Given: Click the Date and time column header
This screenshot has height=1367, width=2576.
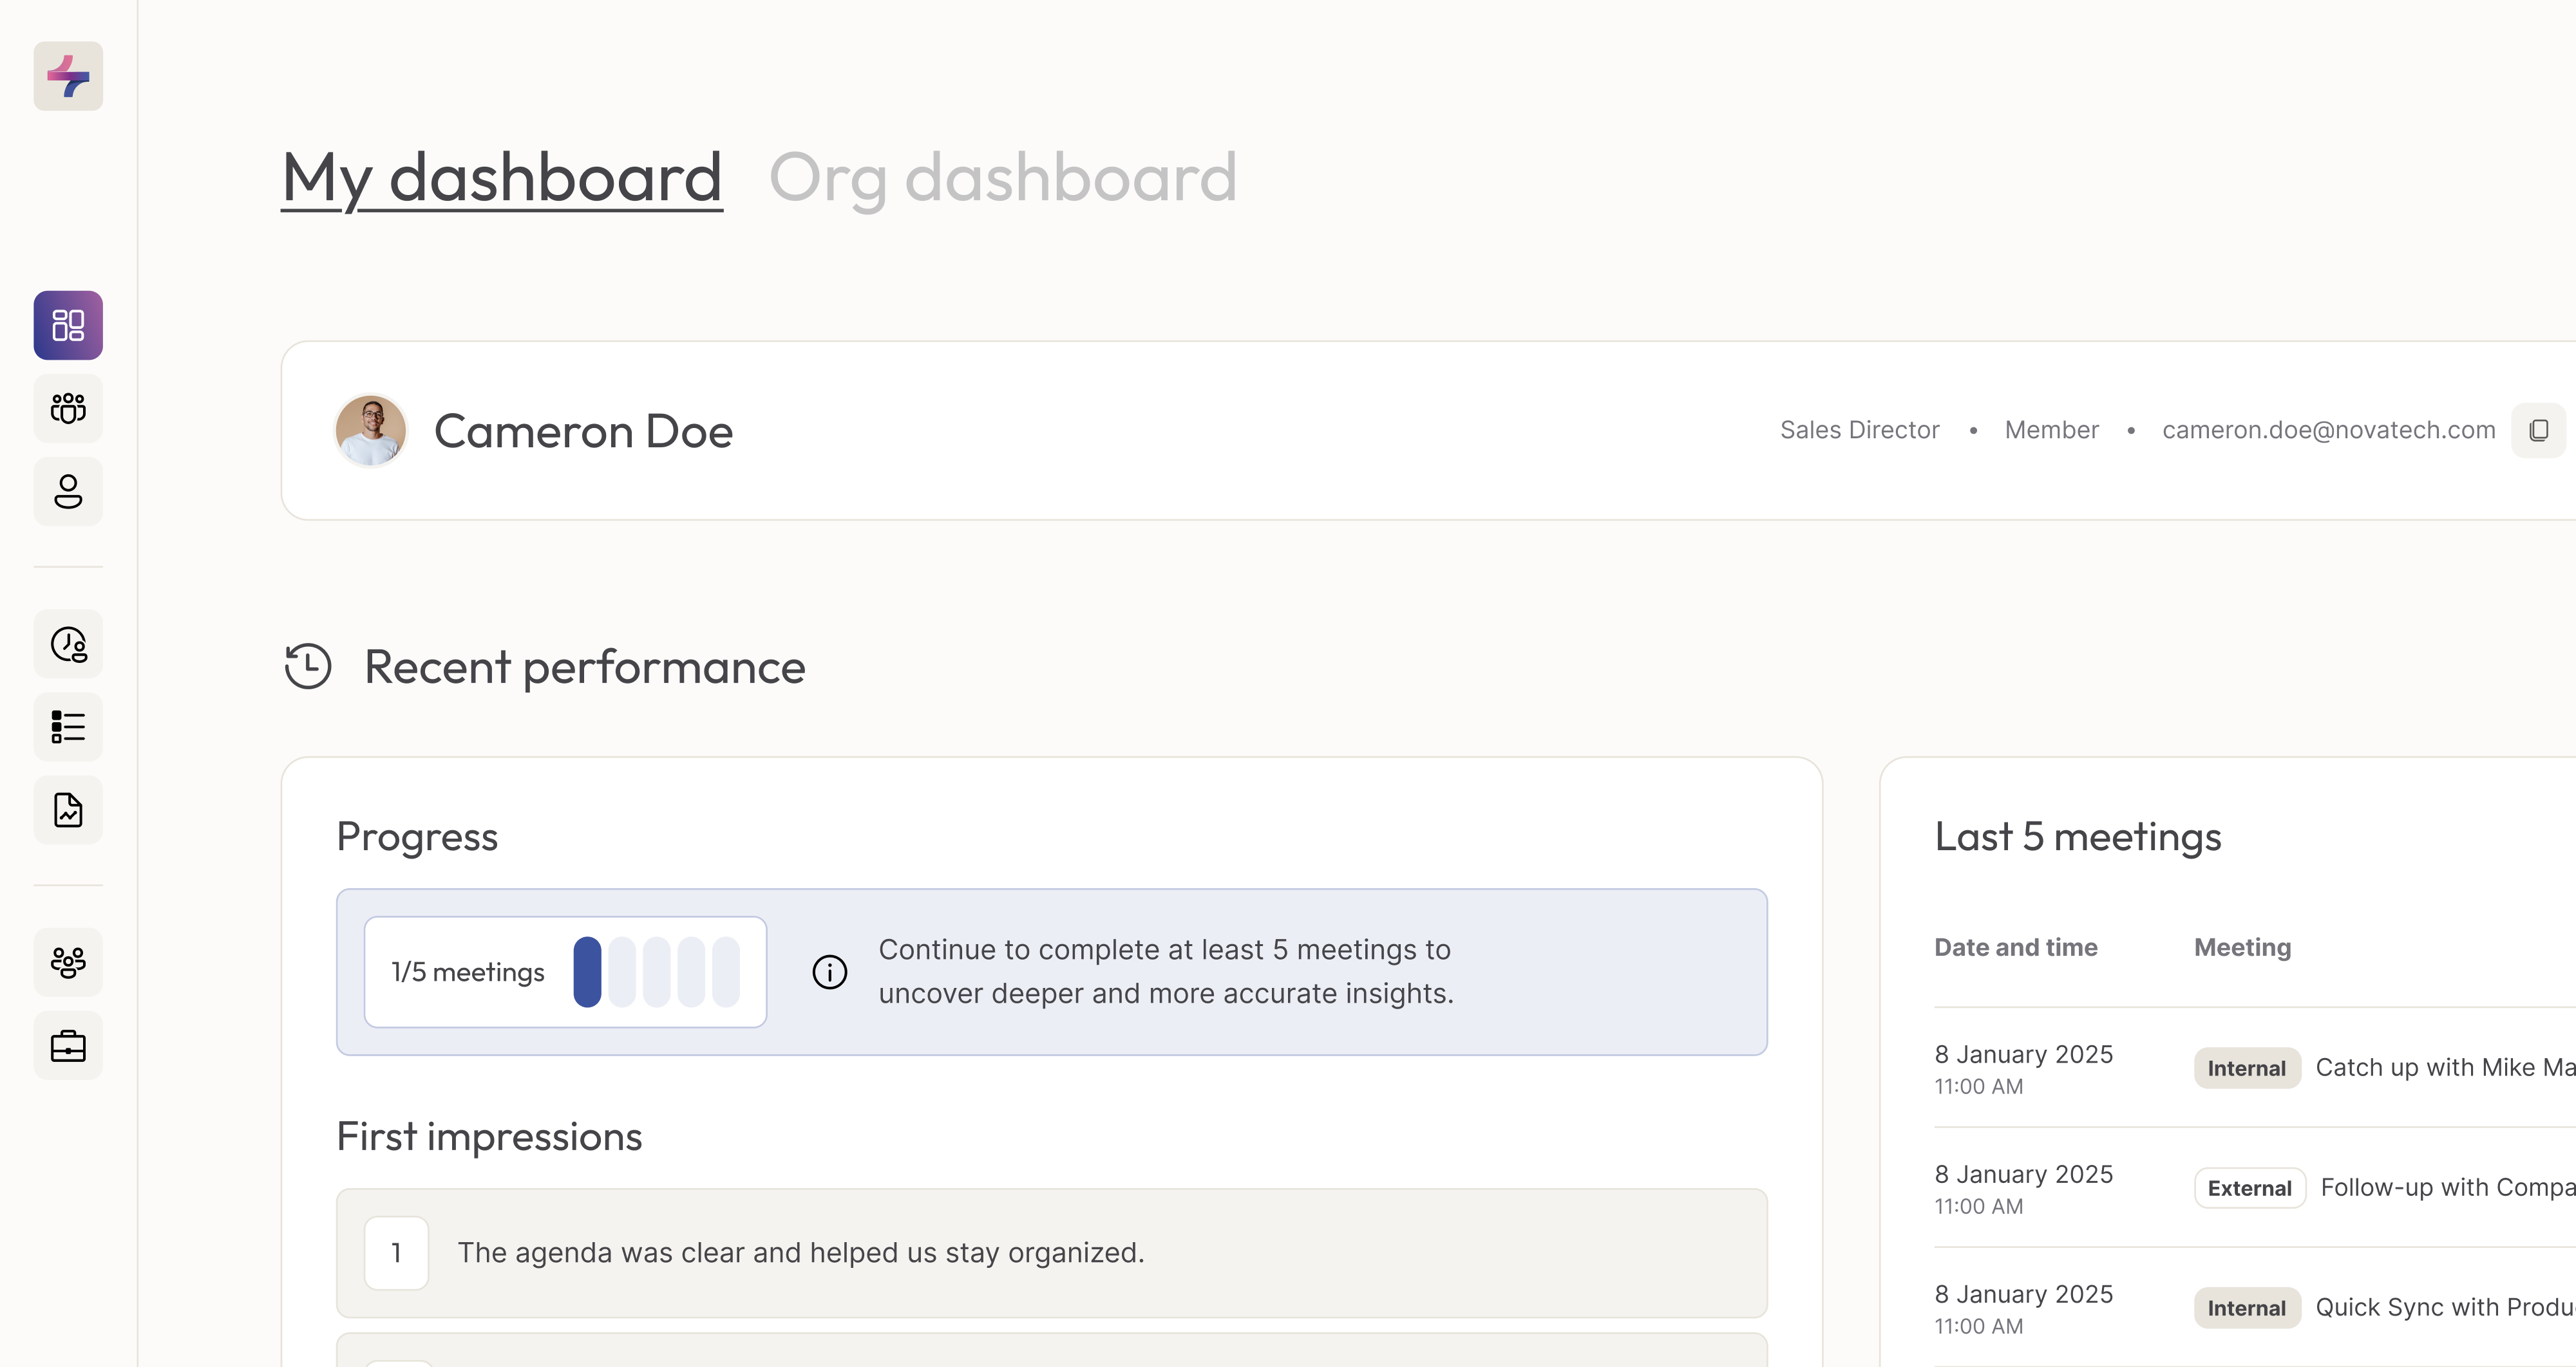Looking at the screenshot, I should (2016, 947).
